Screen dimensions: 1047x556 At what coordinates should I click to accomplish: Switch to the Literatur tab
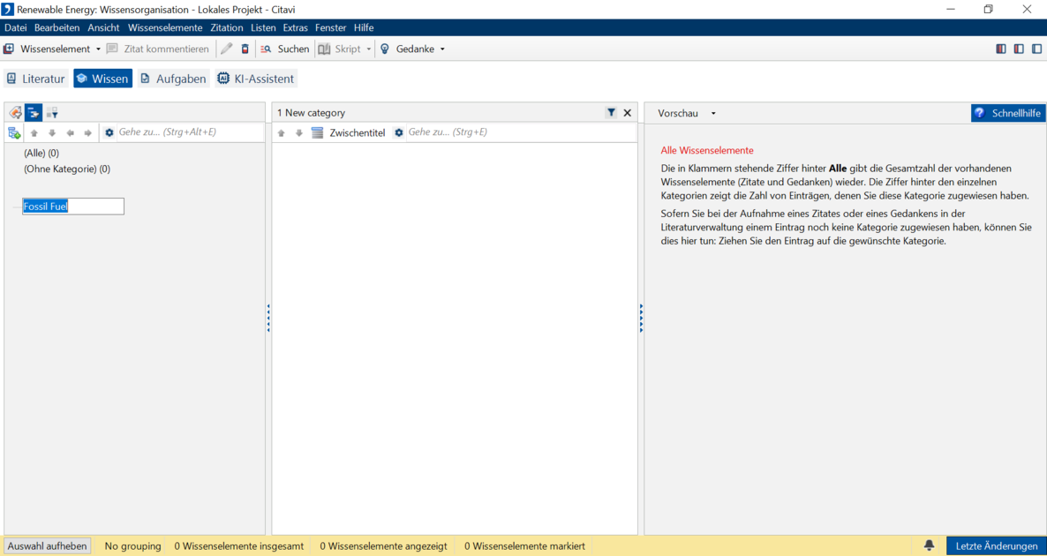point(36,79)
